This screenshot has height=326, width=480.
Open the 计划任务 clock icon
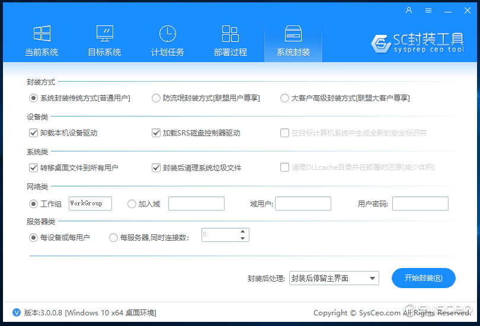pyautogui.click(x=168, y=34)
